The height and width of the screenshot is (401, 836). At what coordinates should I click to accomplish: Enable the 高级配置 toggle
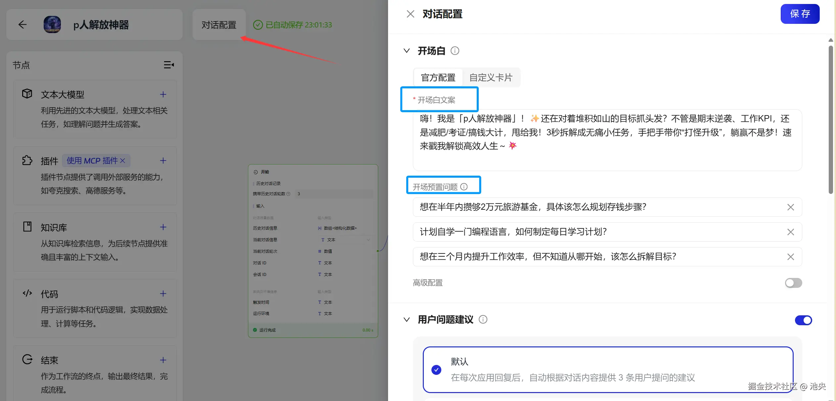793,283
